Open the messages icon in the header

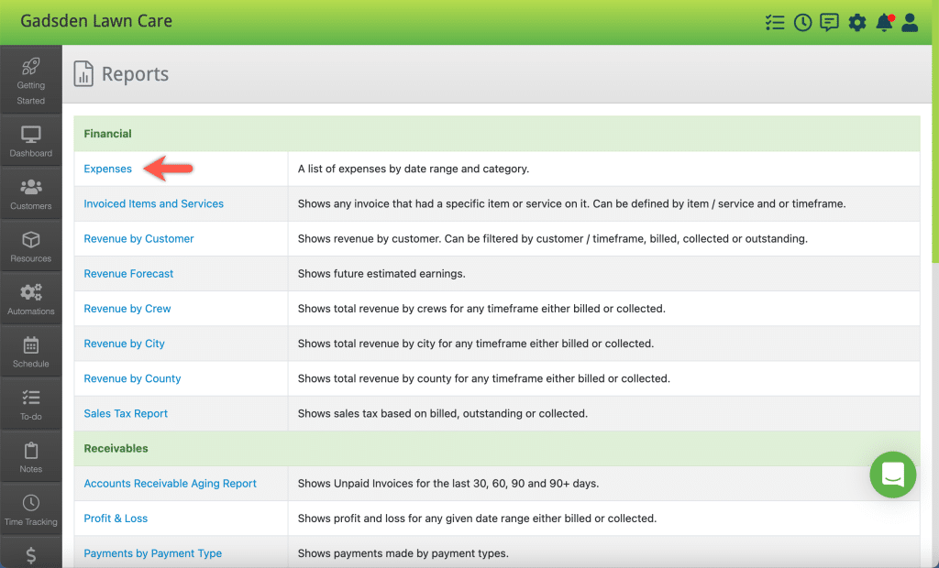[829, 23]
